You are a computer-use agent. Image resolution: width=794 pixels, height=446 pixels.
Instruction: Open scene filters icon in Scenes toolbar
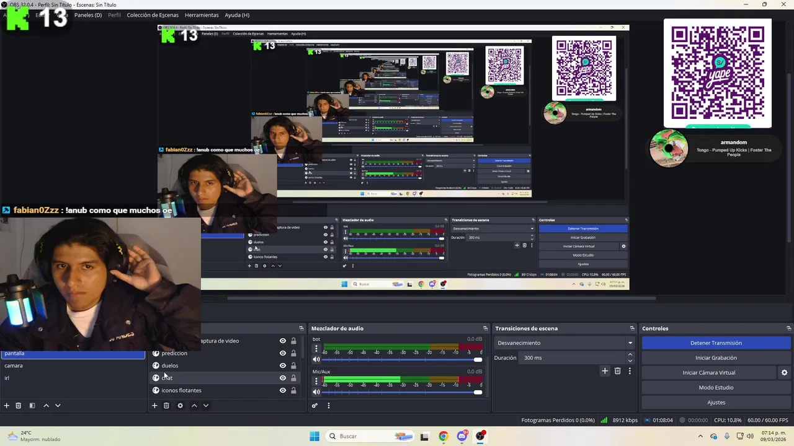(32, 406)
